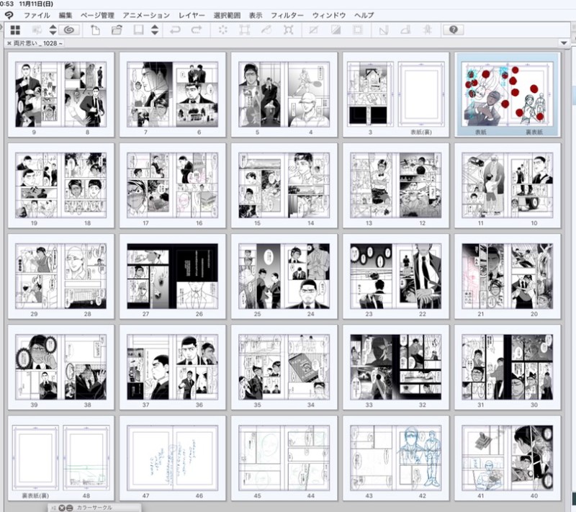The width and height of the screenshot is (576, 512).
Task: Click the up/down arrows beside the spiral icon
Action: click(x=53, y=30)
